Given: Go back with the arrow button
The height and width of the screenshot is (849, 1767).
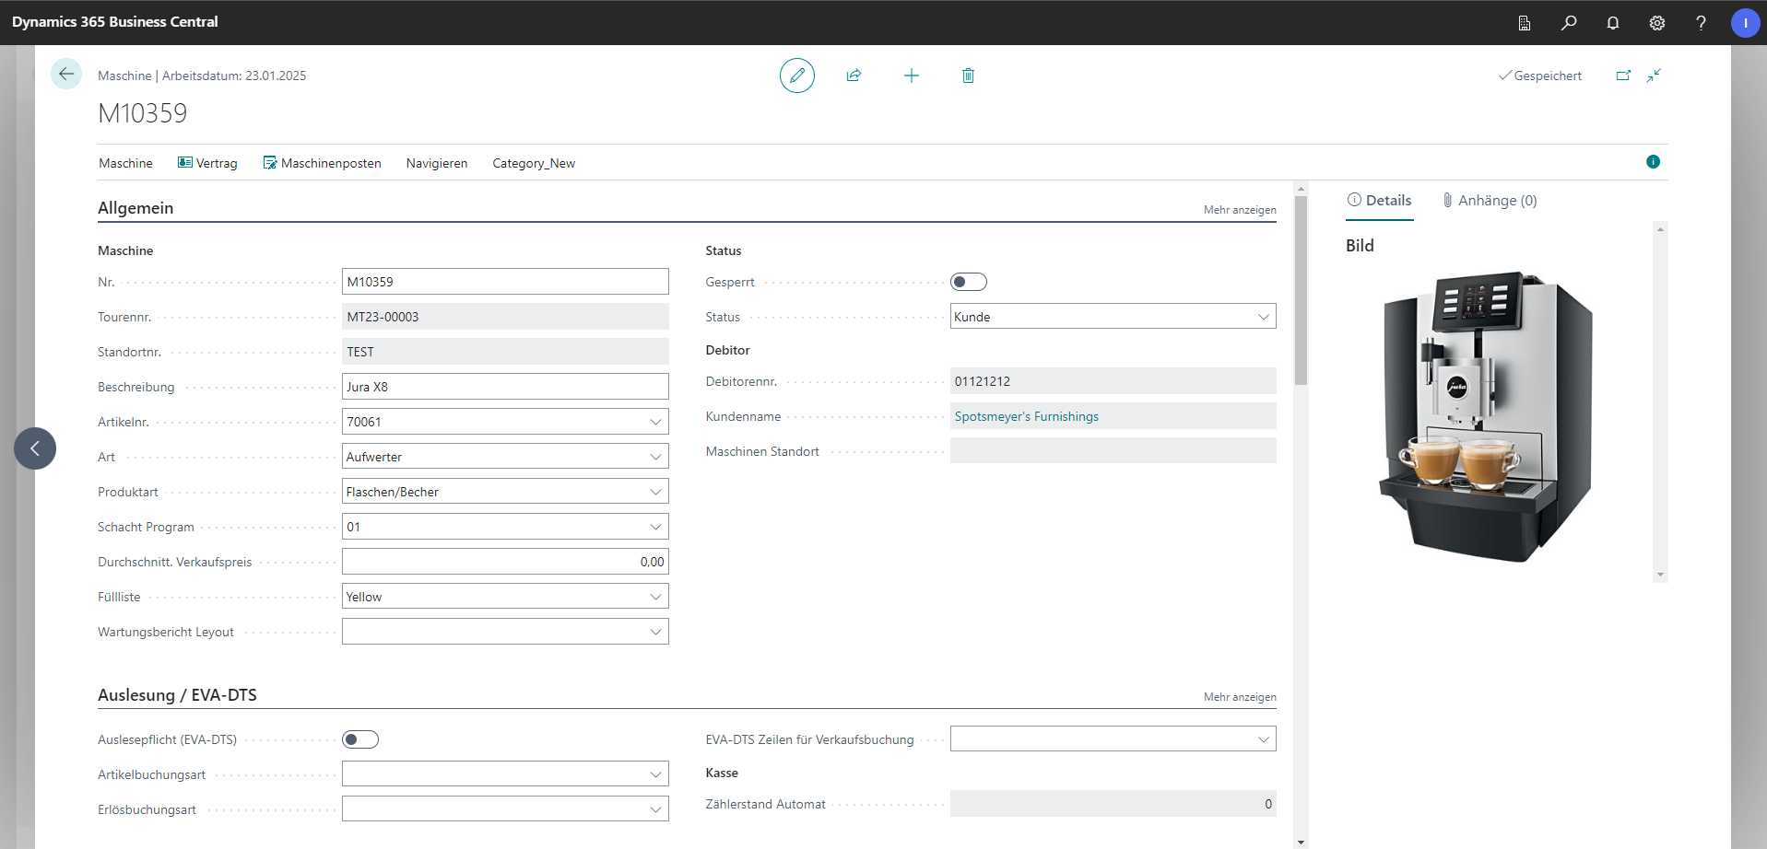Looking at the screenshot, I should 66,75.
